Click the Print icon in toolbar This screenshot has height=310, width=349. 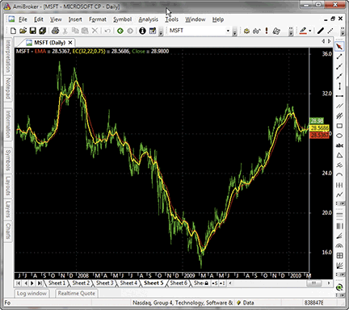pos(55,31)
